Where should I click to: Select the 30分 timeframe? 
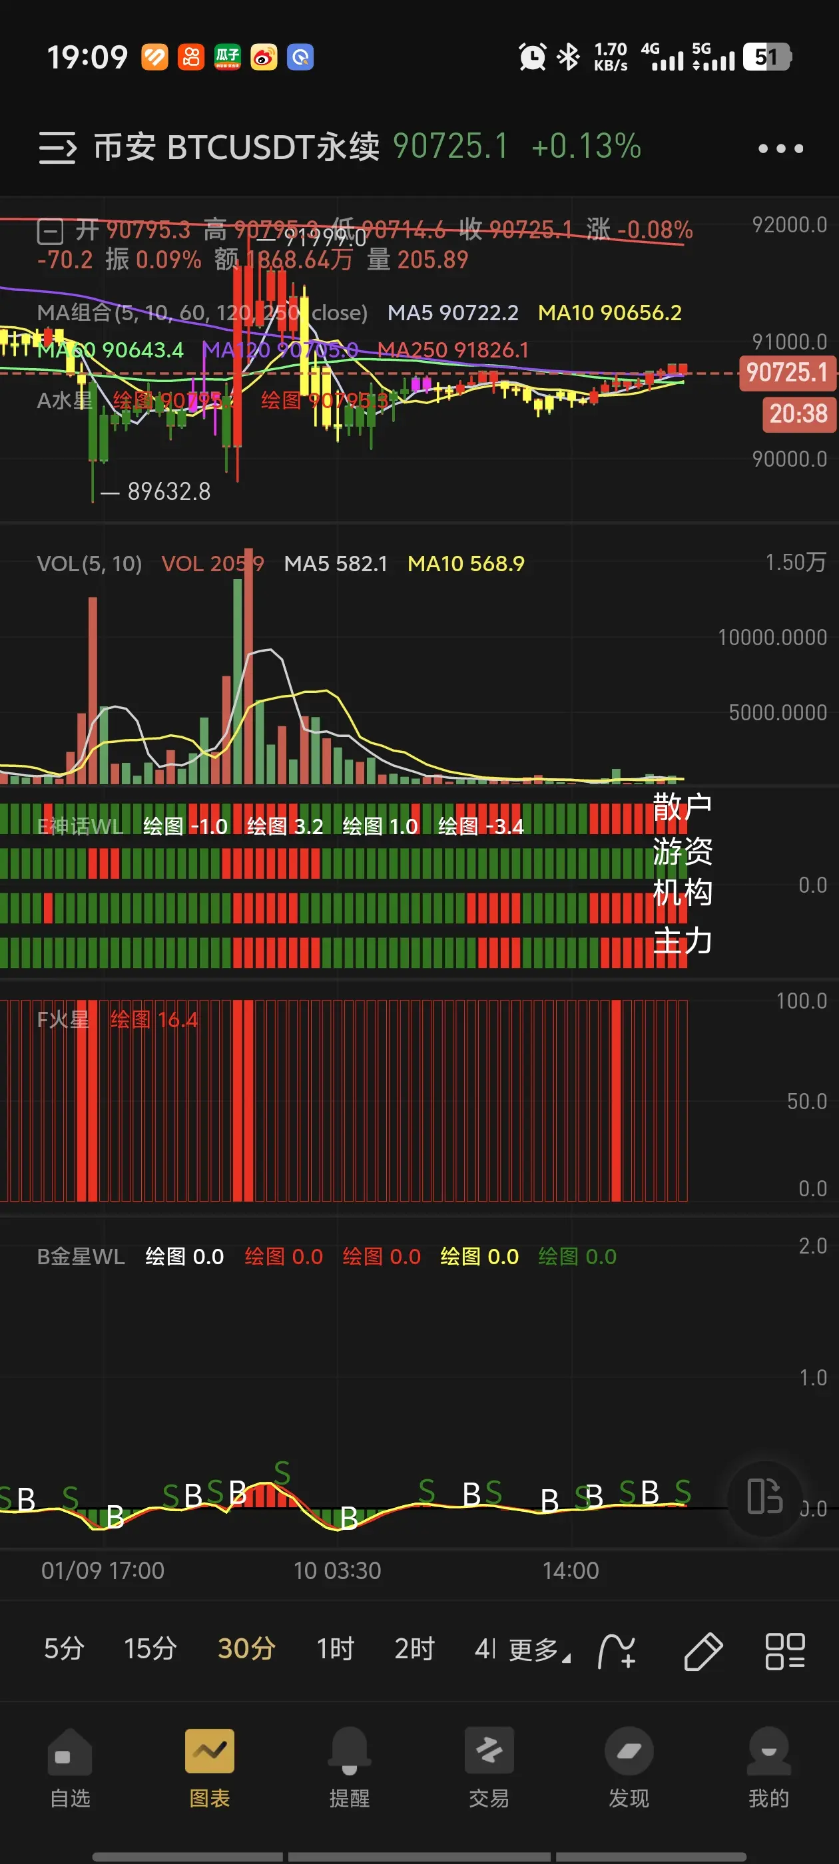(x=246, y=1649)
